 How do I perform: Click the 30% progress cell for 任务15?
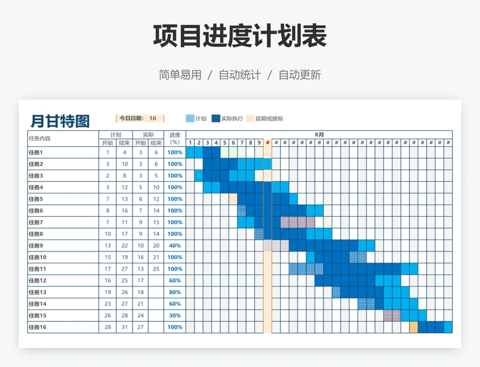click(x=175, y=316)
